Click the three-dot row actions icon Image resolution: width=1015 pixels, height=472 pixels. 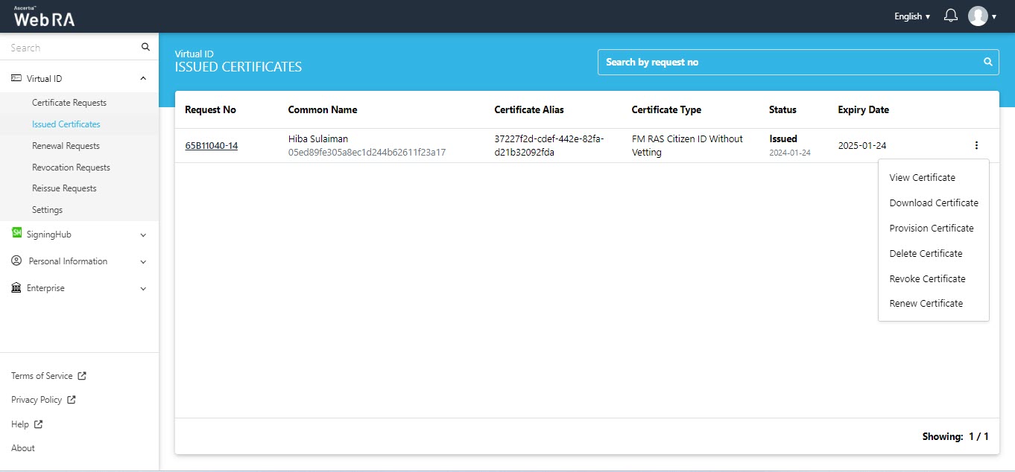976,146
